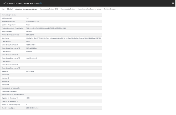
Task: Select the Général tab
Action: click(10, 9)
